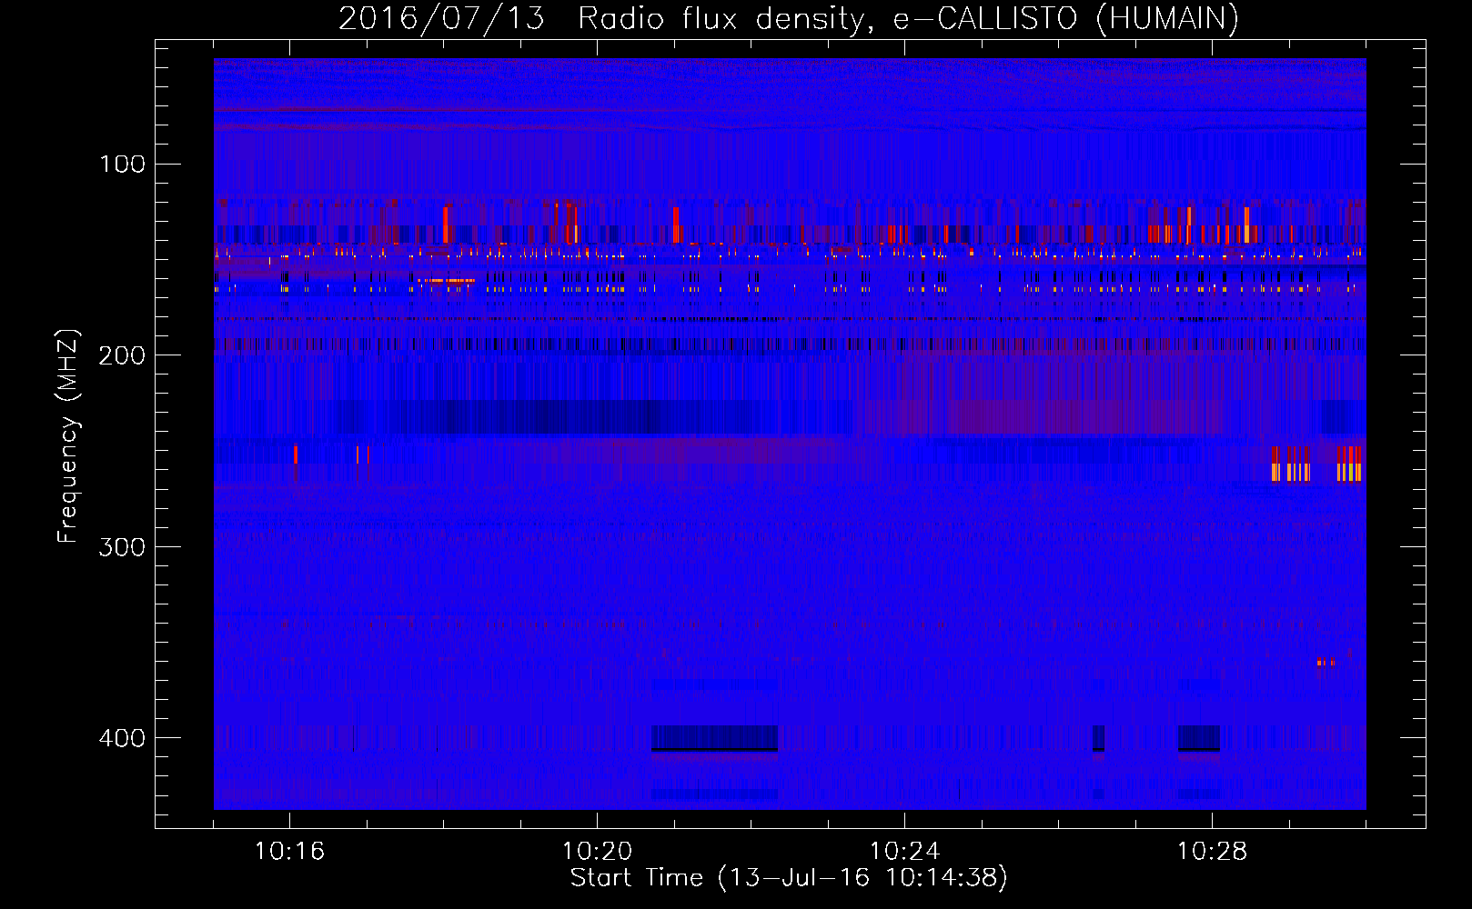Click the plot title "Radio flux density, e-CALLISTO (HUMAIN)"

pos(908,19)
